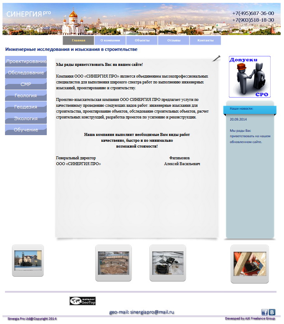Open the VKontakte icon in footer
This screenshot has height=324, width=284.
tap(272, 312)
